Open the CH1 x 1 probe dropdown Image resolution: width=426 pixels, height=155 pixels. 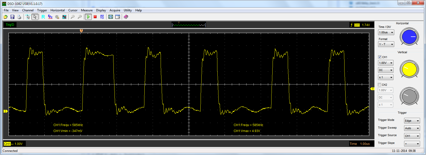[x=386, y=77]
